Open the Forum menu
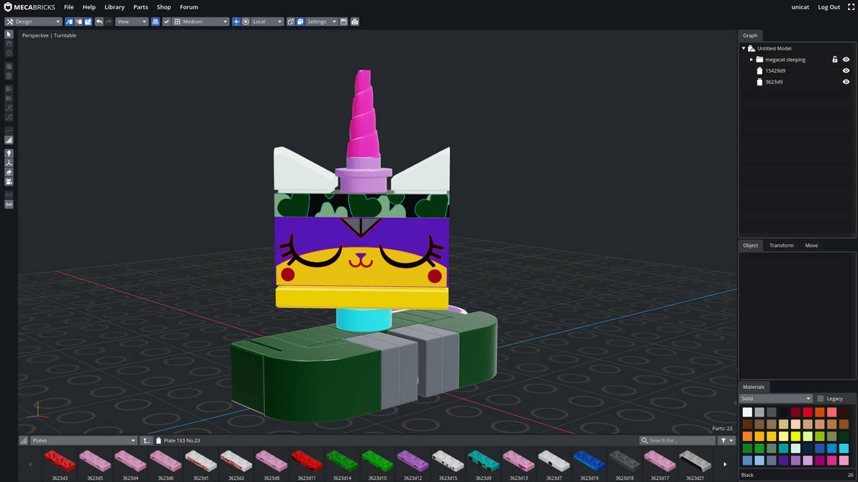 tap(189, 7)
